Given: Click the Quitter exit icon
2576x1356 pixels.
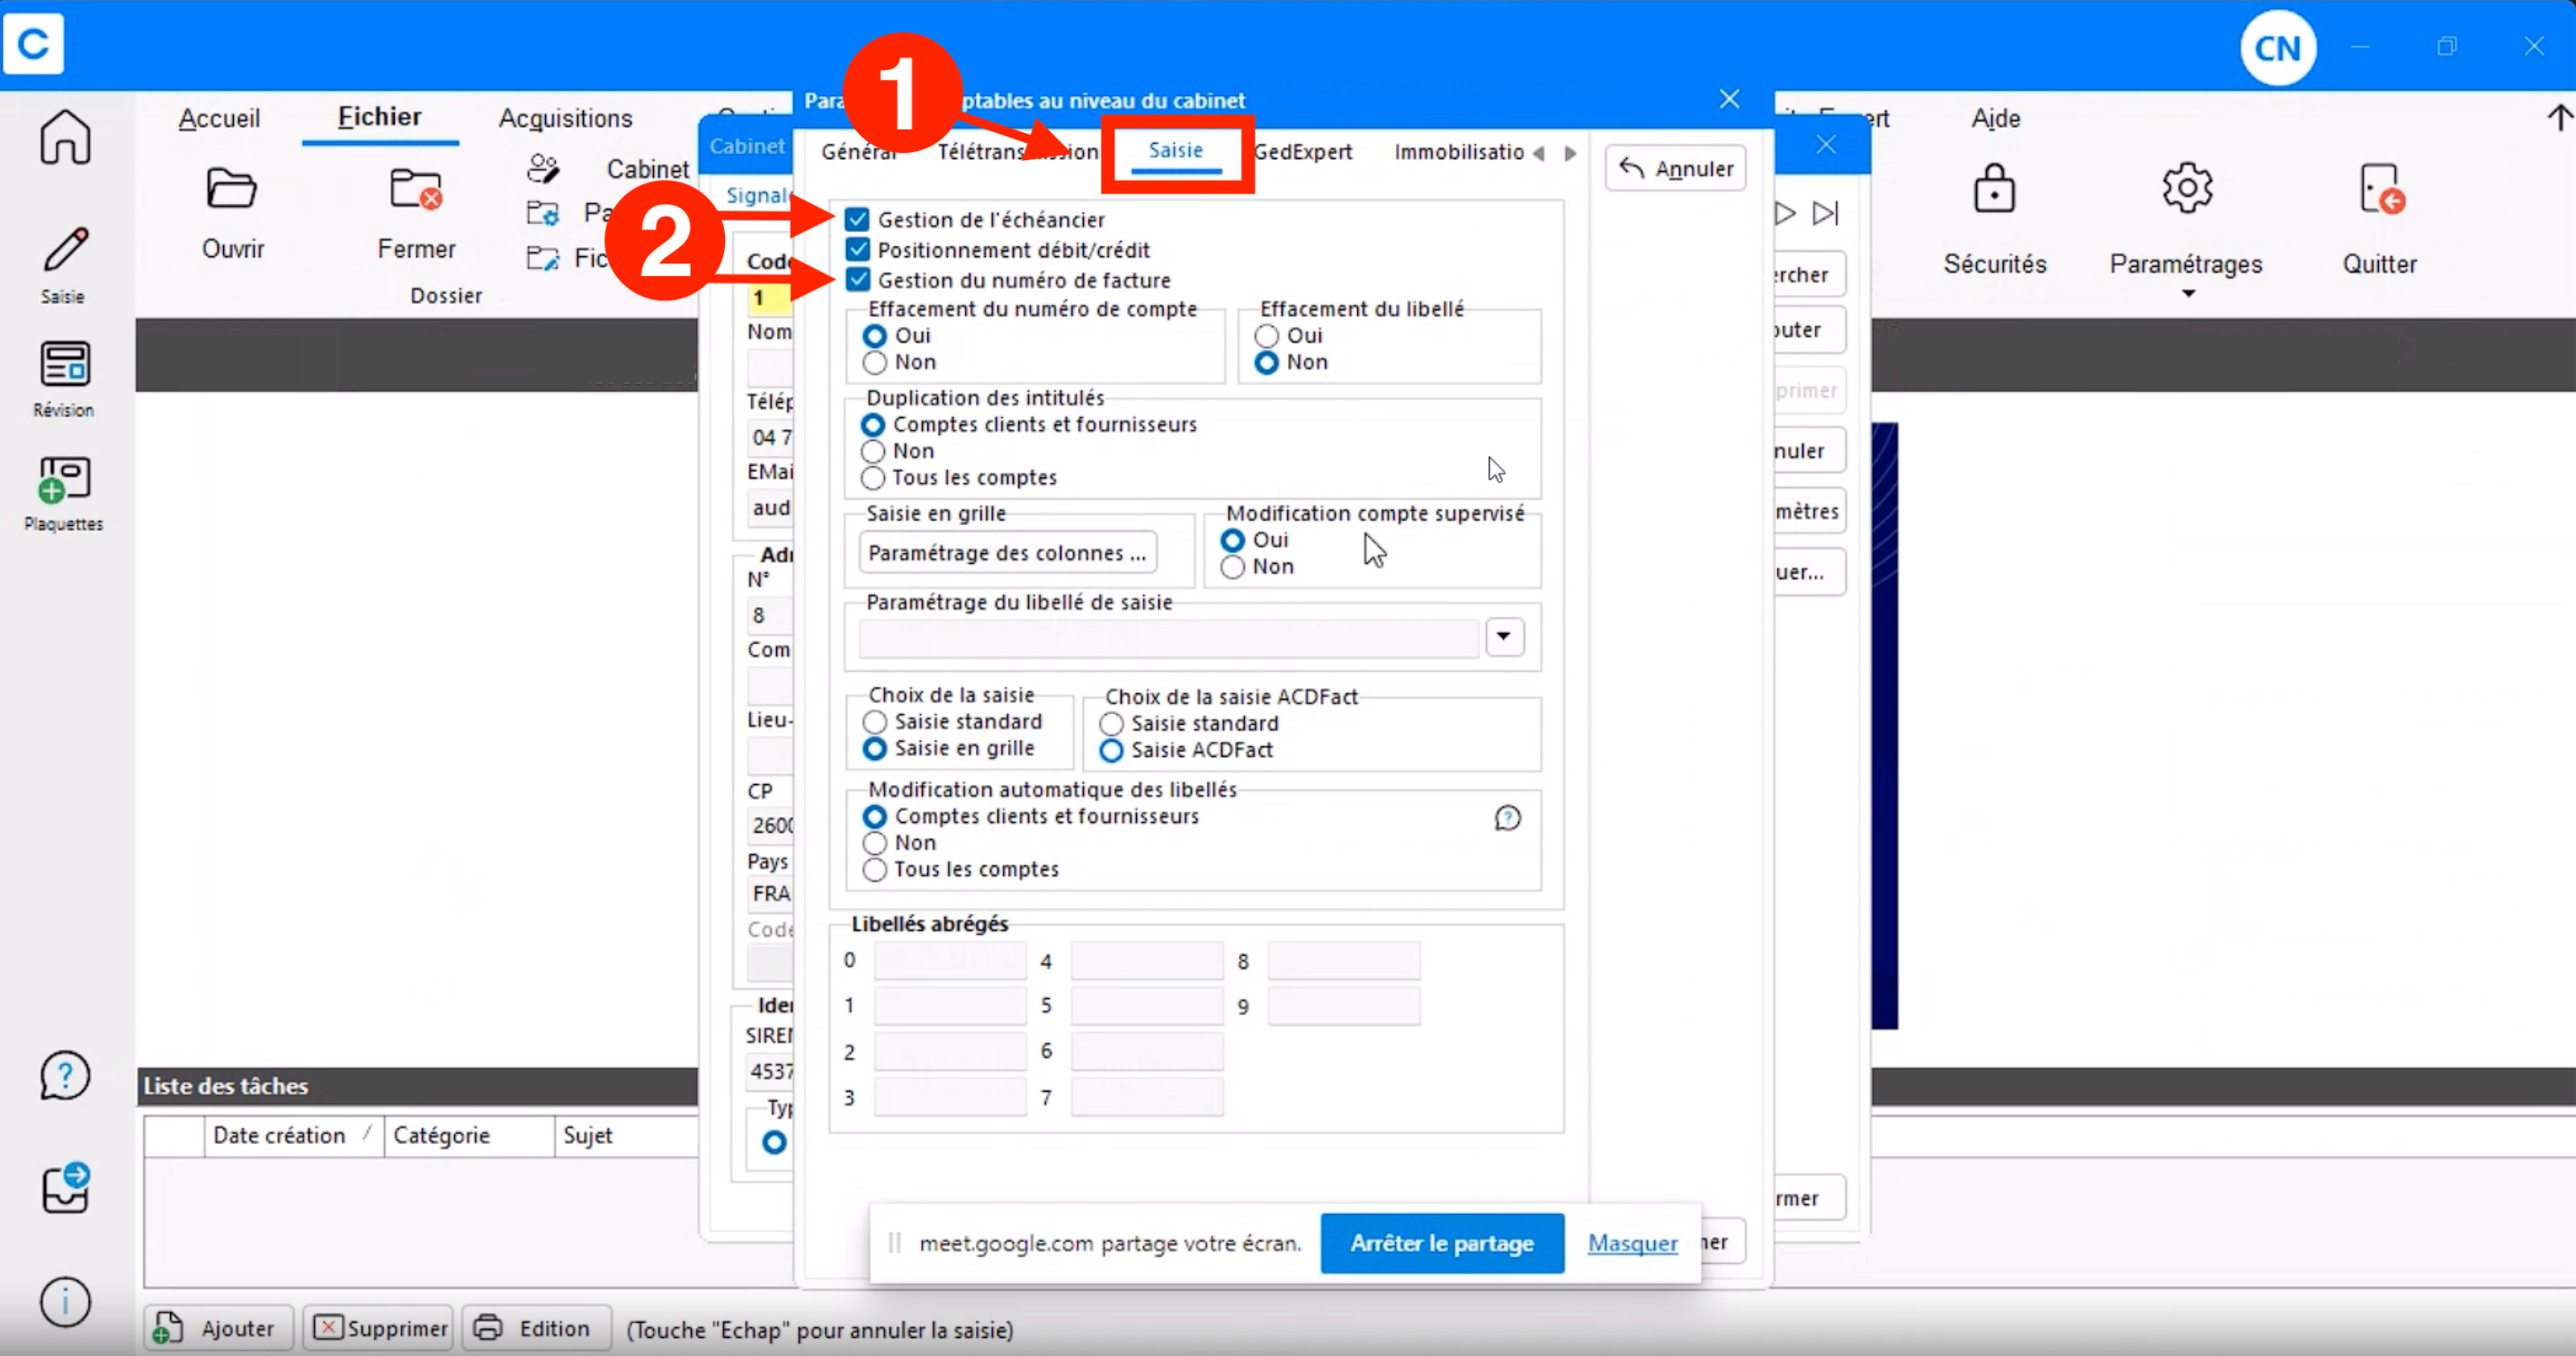Looking at the screenshot, I should click(x=2381, y=189).
